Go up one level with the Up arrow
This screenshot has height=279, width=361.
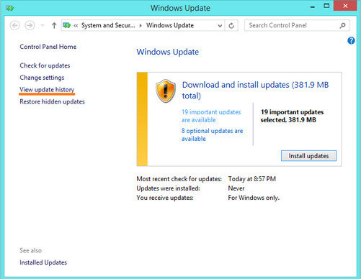pyautogui.click(x=54, y=25)
